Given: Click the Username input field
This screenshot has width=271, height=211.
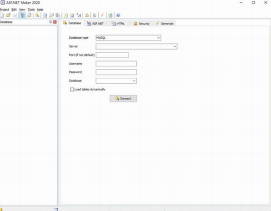Looking at the screenshot, I should (x=116, y=64).
